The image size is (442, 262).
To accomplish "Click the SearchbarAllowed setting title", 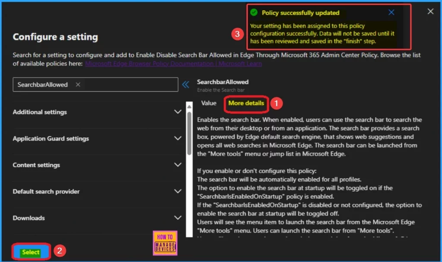I will pos(223,82).
